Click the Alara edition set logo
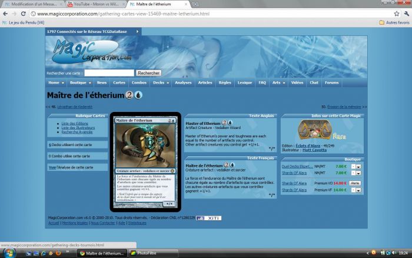The image size is (412, 258). [x=314, y=130]
